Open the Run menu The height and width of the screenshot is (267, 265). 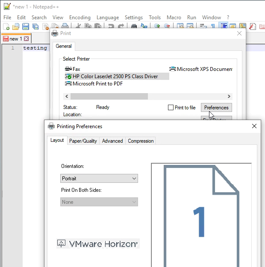tap(192, 18)
